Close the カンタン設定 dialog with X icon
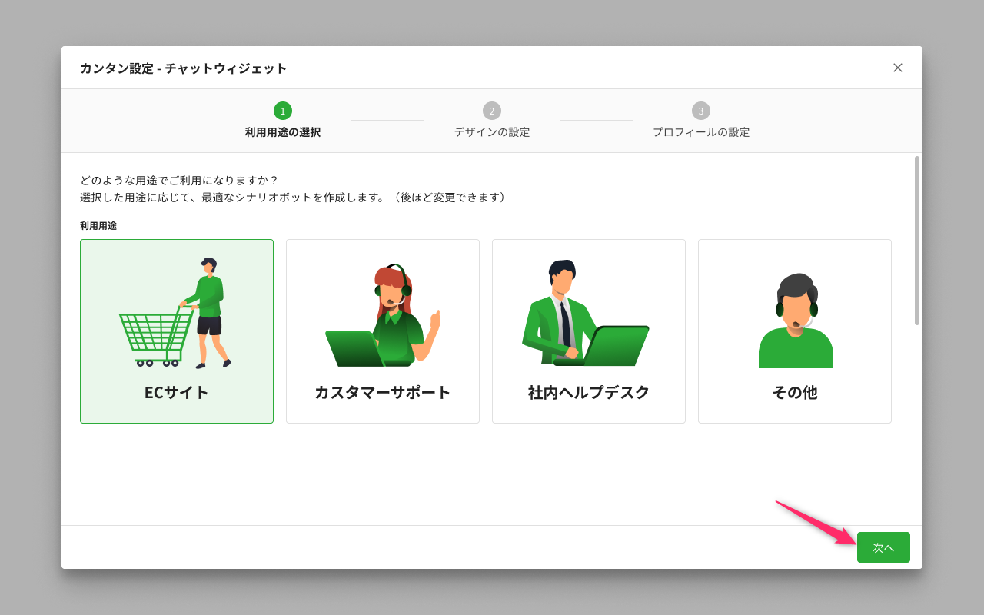Screen dimensions: 984x615 (897, 68)
